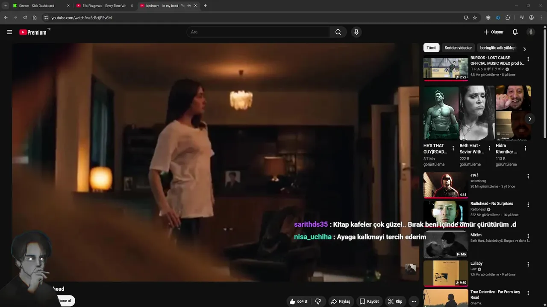Image resolution: width=547 pixels, height=307 pixels.
Task: Select the Tümü filter chip
Action: point(431,48)
